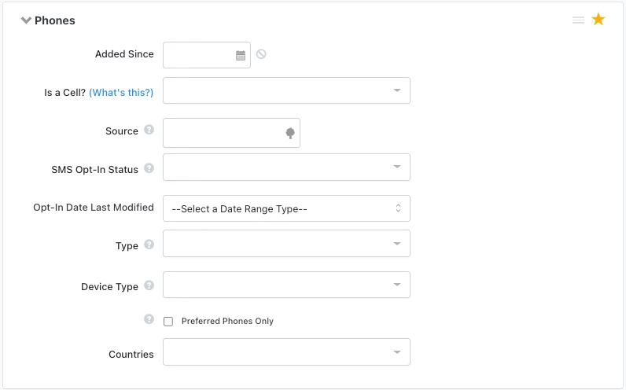Open the Source tree picker icon

point(290,133)
